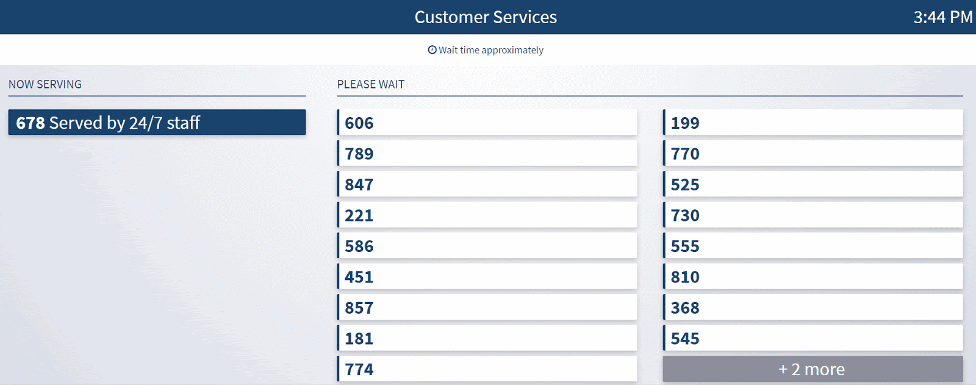Viewport: 976px width, 385px height.
Task: Select waiting ticket 857
Action: pyautogui.click(x=487, y=308)
